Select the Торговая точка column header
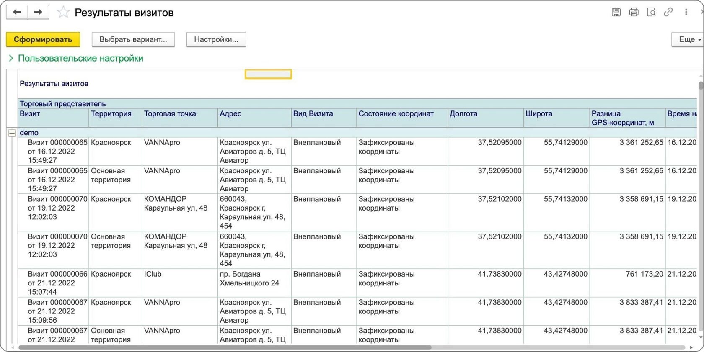Viewport: 704px width, 352px height. 180,118
